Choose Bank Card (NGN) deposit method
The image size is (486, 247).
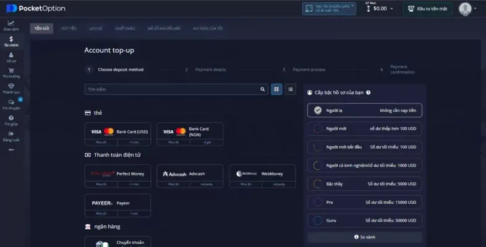(190, 134)
